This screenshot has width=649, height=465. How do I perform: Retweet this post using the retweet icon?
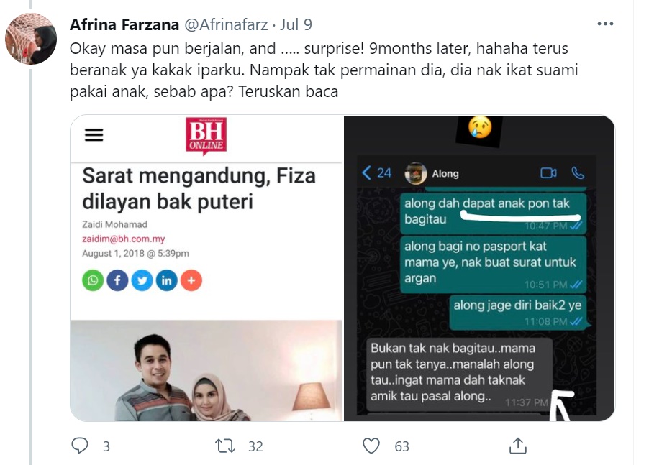225,446
